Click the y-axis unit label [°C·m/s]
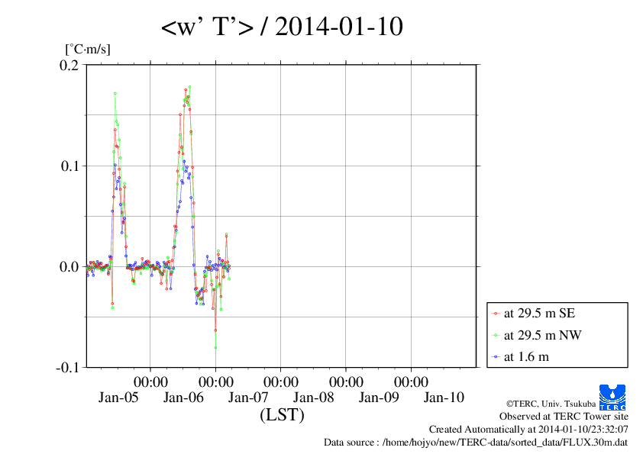Screen dimensions: 643x454 coord(89,49)
